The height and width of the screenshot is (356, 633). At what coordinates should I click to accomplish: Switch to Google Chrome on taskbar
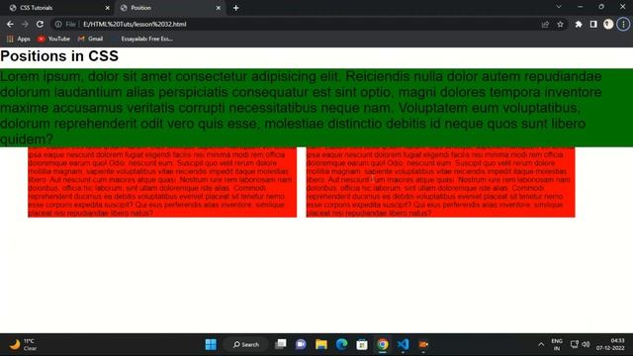[x=383, y=344]
